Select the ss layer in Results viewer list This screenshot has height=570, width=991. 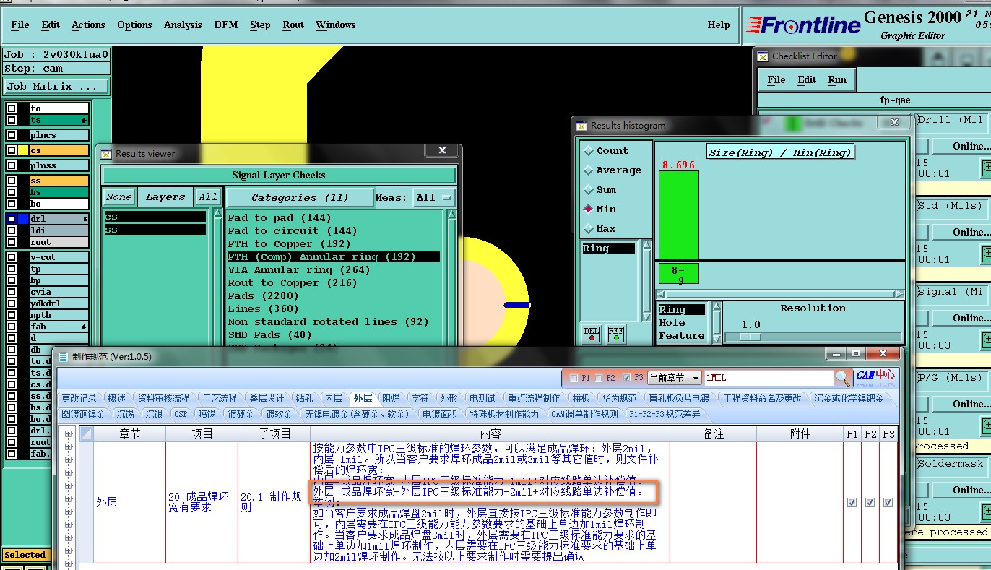155,230
